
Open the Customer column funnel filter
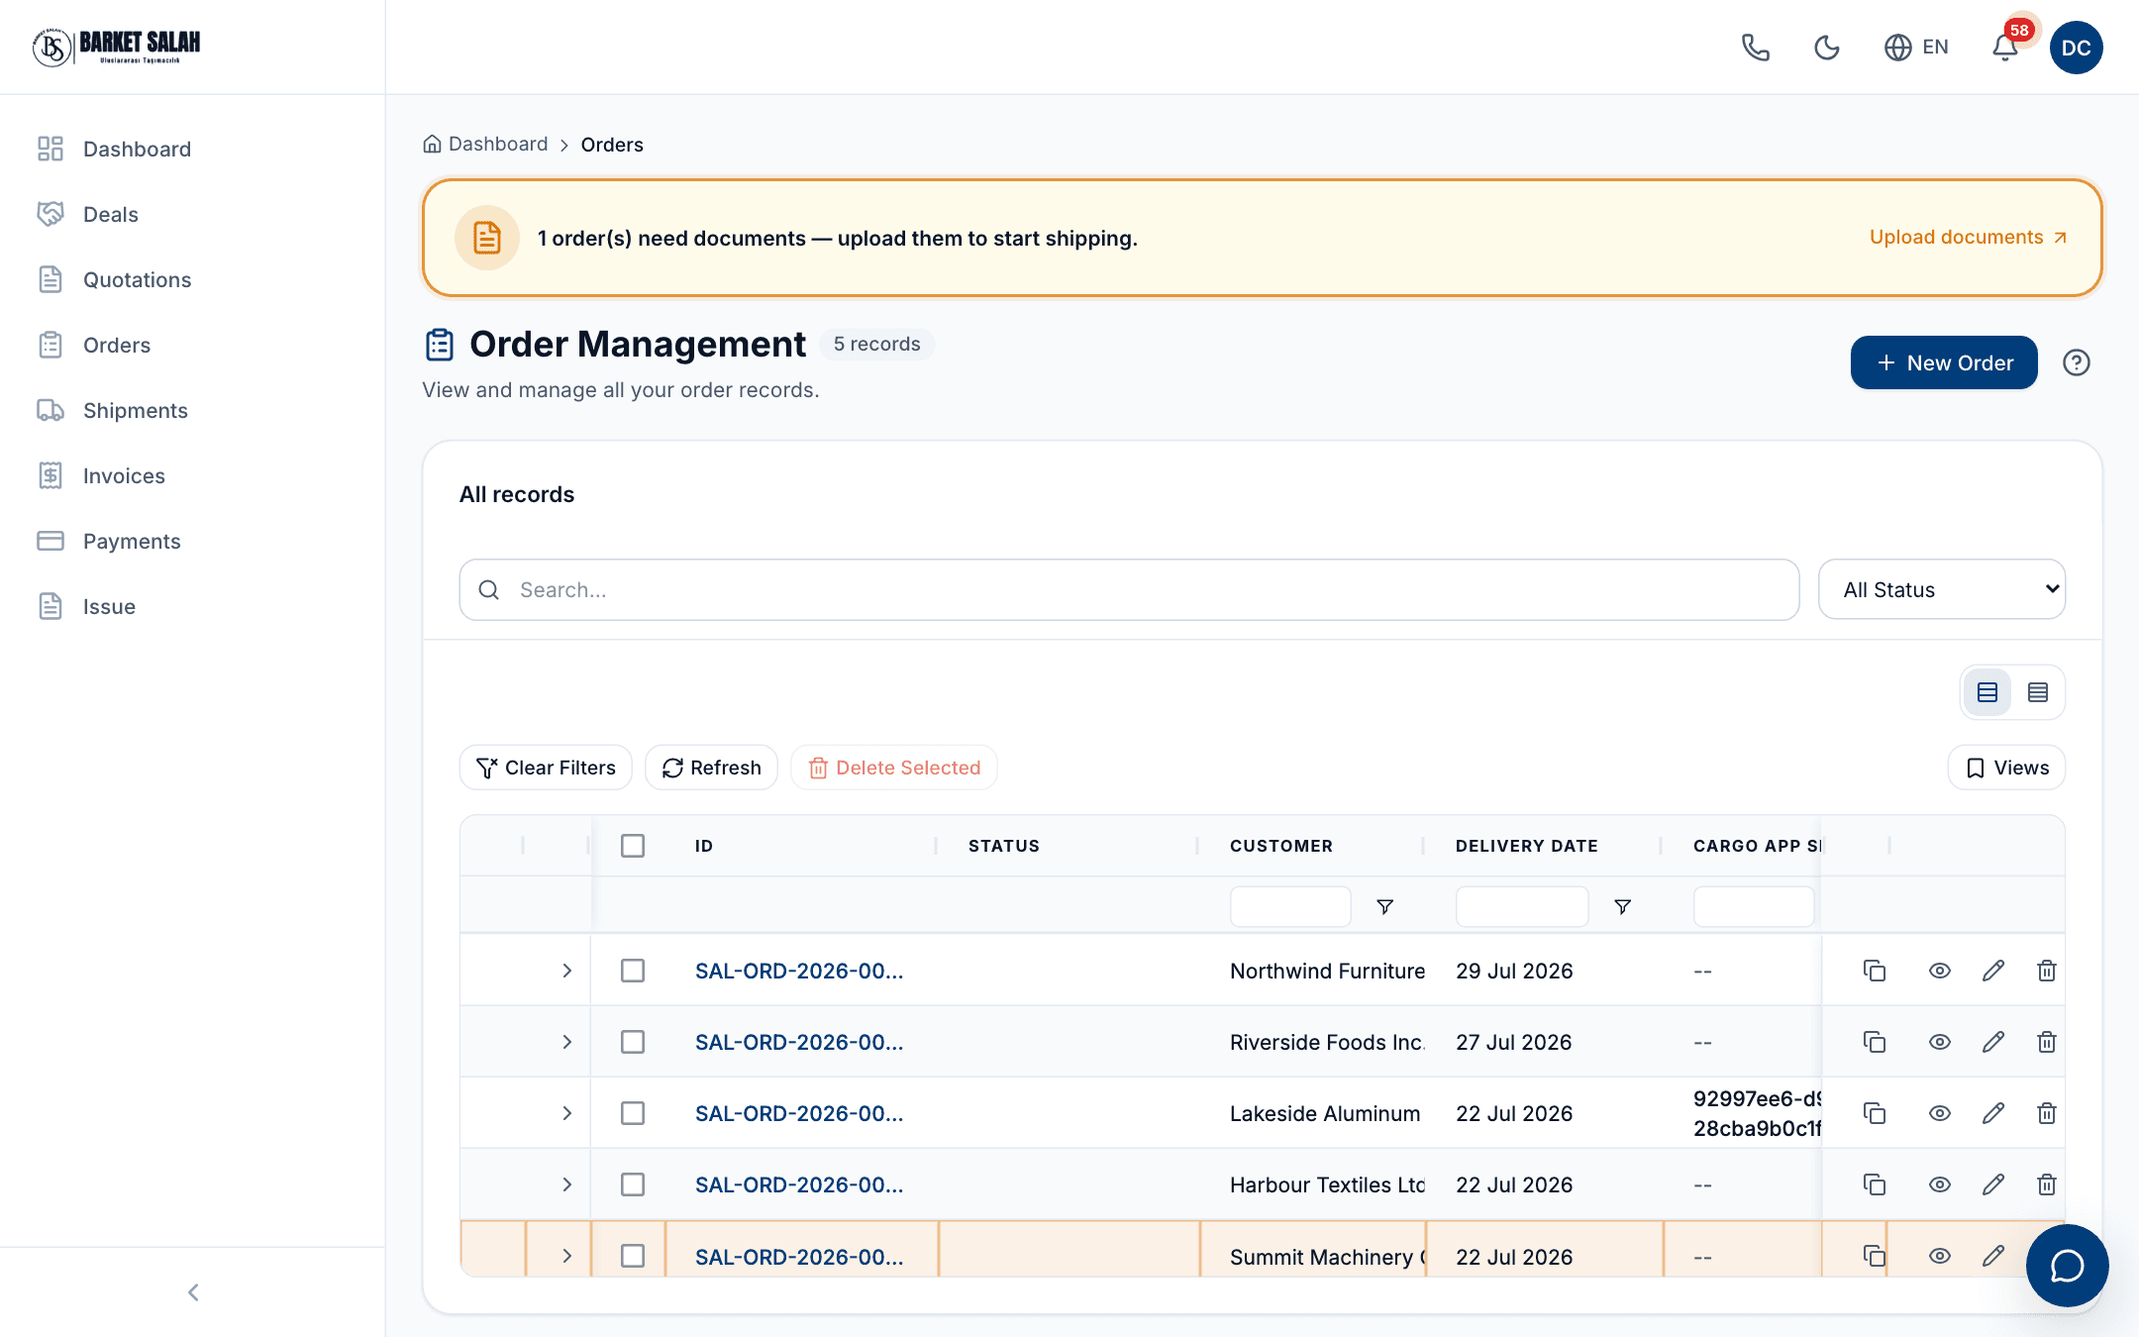pos(1385,906)
